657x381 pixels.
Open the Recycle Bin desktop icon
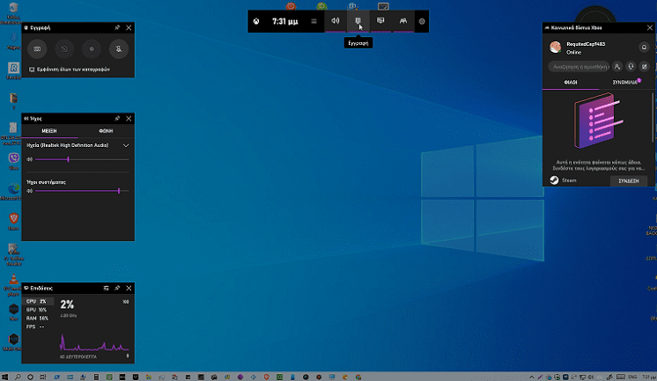13,12
